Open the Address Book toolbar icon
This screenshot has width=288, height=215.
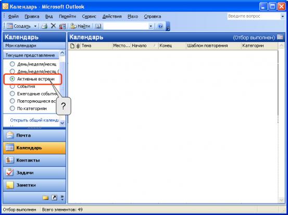click(98, 26)
